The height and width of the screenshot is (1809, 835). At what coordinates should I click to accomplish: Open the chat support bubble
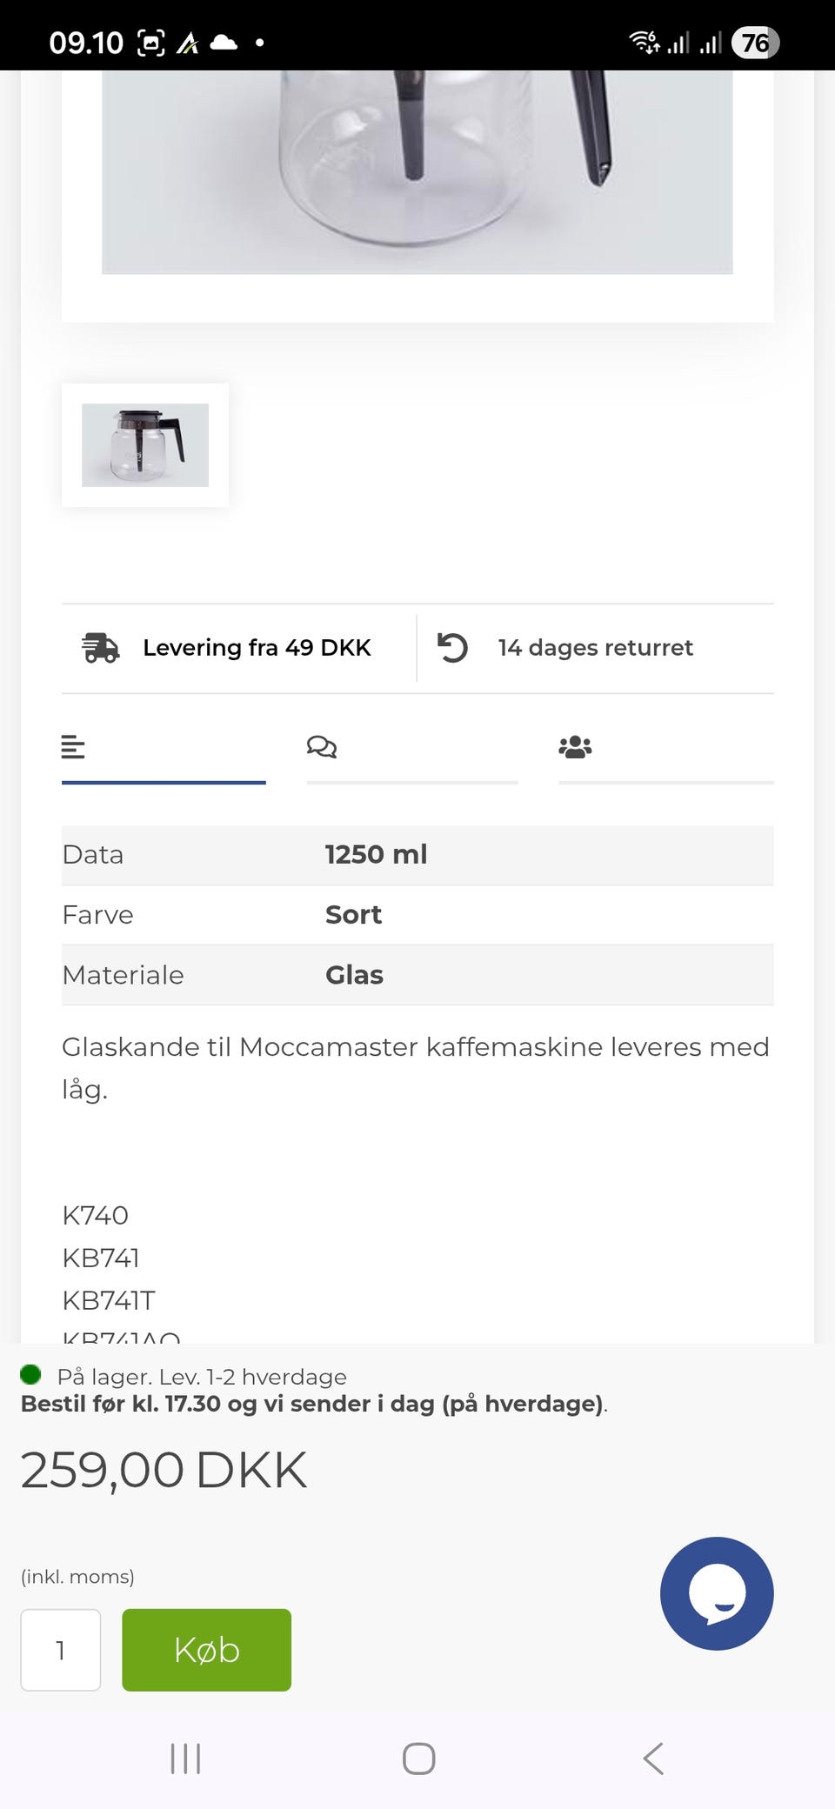[x=717, y=1593]
